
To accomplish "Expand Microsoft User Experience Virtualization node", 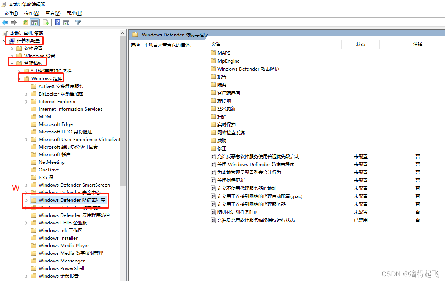I will click(27, 140).
